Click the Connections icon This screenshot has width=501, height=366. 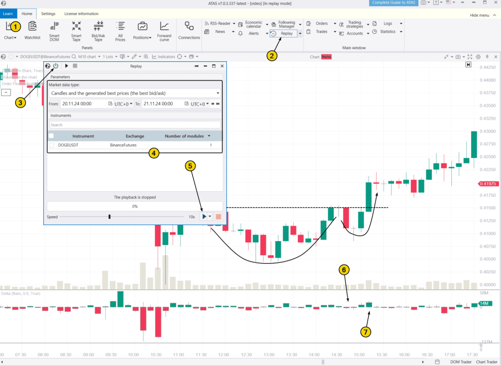[189, 30]
